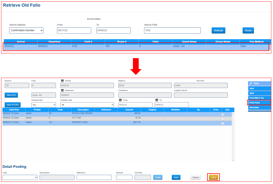The height and width of the screenshot is (184, 273).
Task: Open the Search Options dropdown
Action: [26, 30]
